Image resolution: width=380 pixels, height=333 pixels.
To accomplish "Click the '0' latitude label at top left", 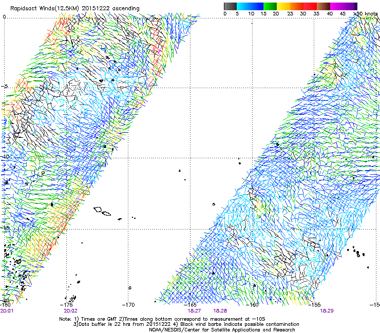I will pos(4,17).
